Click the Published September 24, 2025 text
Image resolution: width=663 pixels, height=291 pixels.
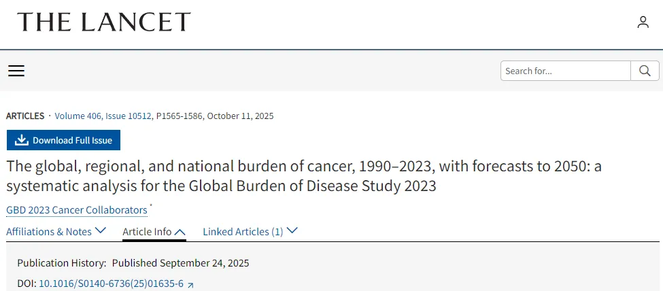(180, 263)
